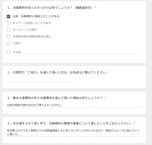Click the empty name field for ご紹介 referrals
Viewport: 152px width, 145px height.
pos(41,80)
